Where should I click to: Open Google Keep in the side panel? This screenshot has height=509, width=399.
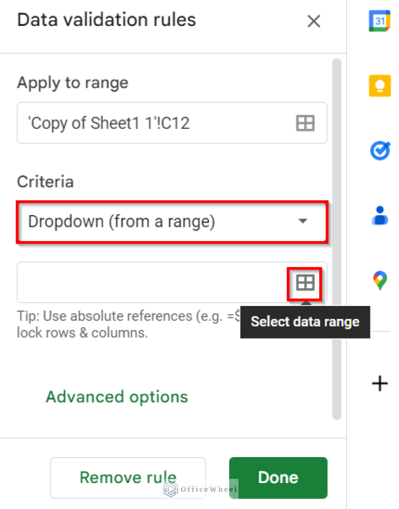379,86
